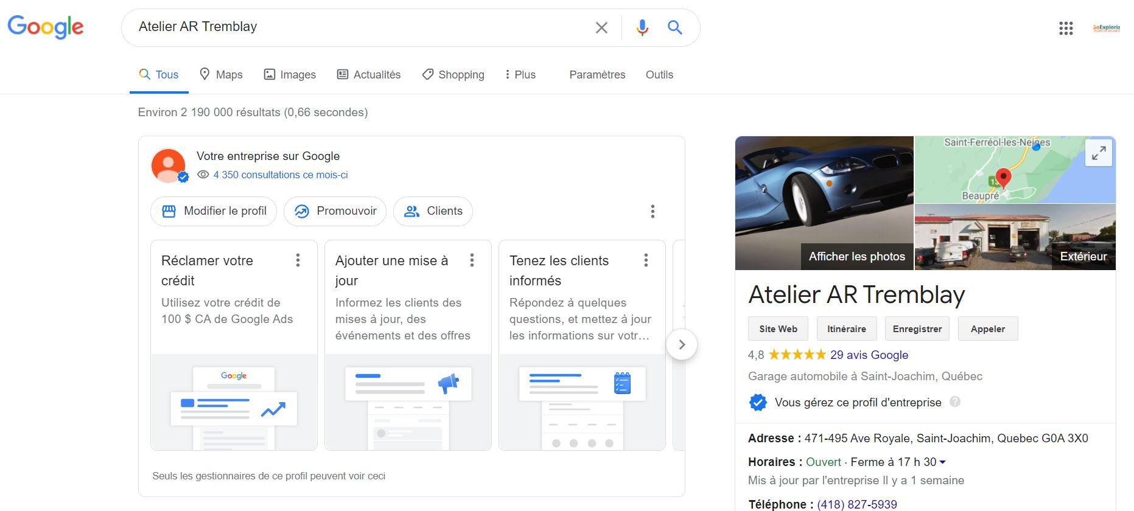Screen dimensions: 1134x511
Task: Open the Extérieur garage photo
Action: [x=1015, y=237]
